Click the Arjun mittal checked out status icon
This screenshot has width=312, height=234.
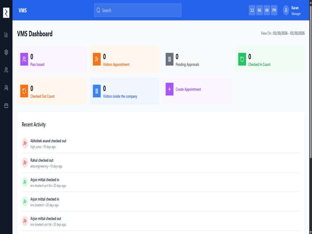[x=25, y=221]
